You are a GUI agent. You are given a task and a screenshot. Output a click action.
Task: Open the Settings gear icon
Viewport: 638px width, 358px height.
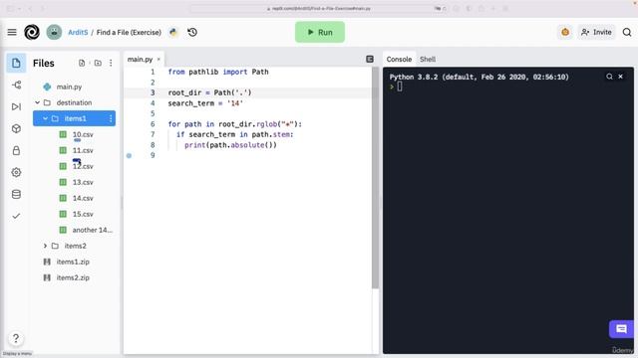coord(16,172)
